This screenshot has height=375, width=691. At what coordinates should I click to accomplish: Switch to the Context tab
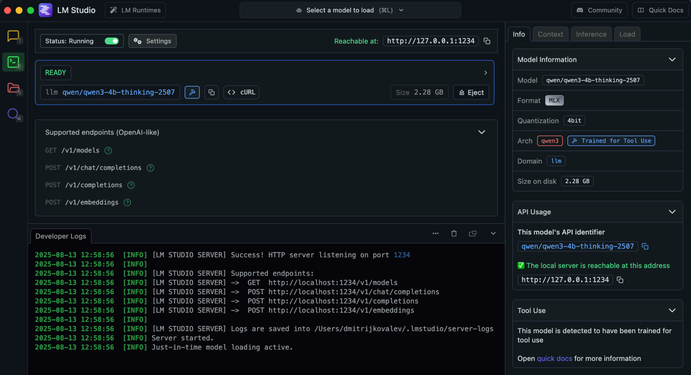pos(550,34)
